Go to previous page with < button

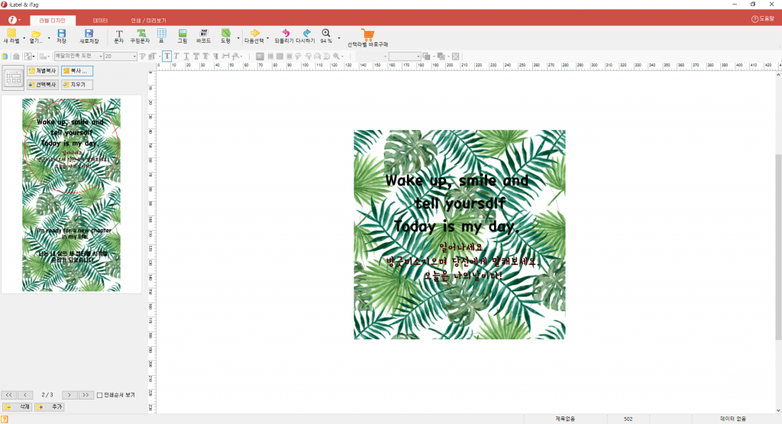[25, 395]
